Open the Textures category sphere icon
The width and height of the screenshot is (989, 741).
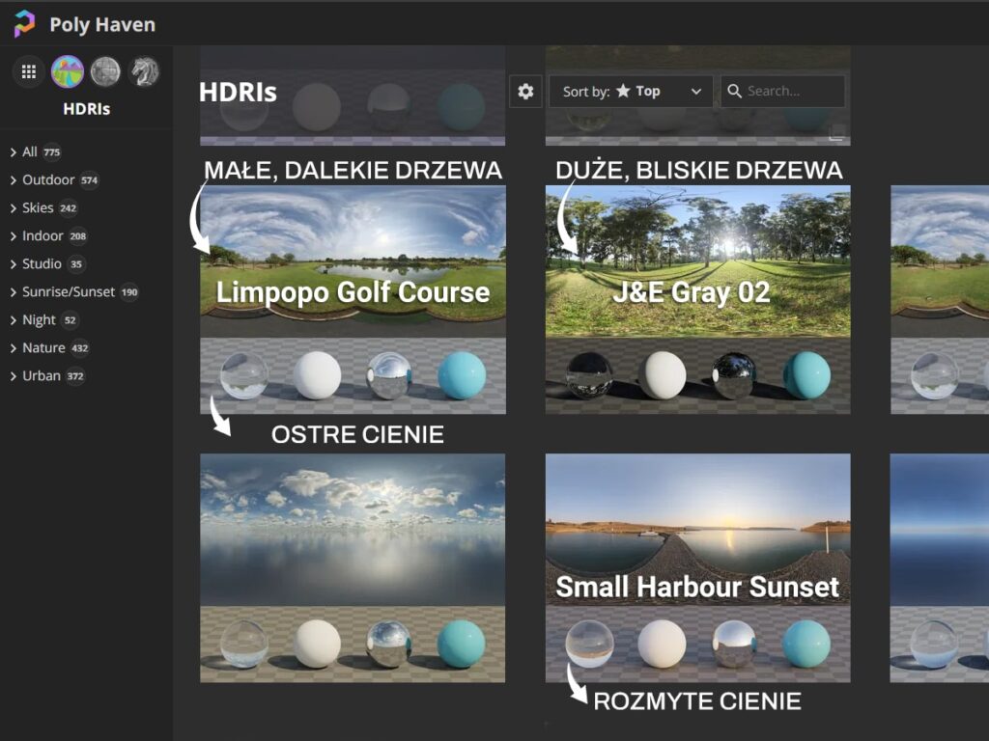105,71
